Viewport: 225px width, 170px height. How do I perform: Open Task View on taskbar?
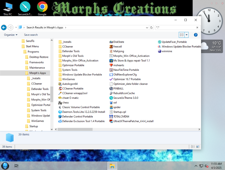pyautogui.click(x=16, y=166)
